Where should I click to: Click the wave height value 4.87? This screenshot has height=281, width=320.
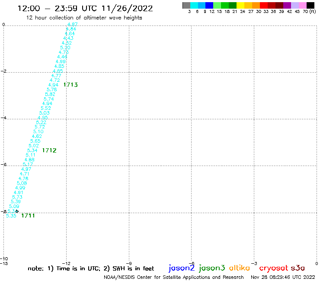click(x=73, y=24)
